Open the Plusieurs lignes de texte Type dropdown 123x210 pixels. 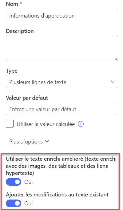pos(62,82)
